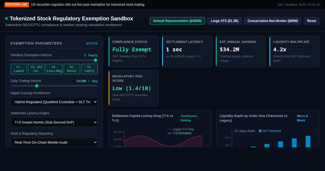Click the Continuous Netting chart label
325x171 pixels.
pyautogui.click(x=189, y=118)
